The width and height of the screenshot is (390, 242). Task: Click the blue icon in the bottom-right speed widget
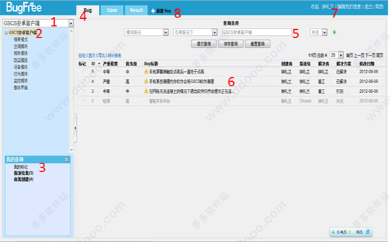(368, 232)
